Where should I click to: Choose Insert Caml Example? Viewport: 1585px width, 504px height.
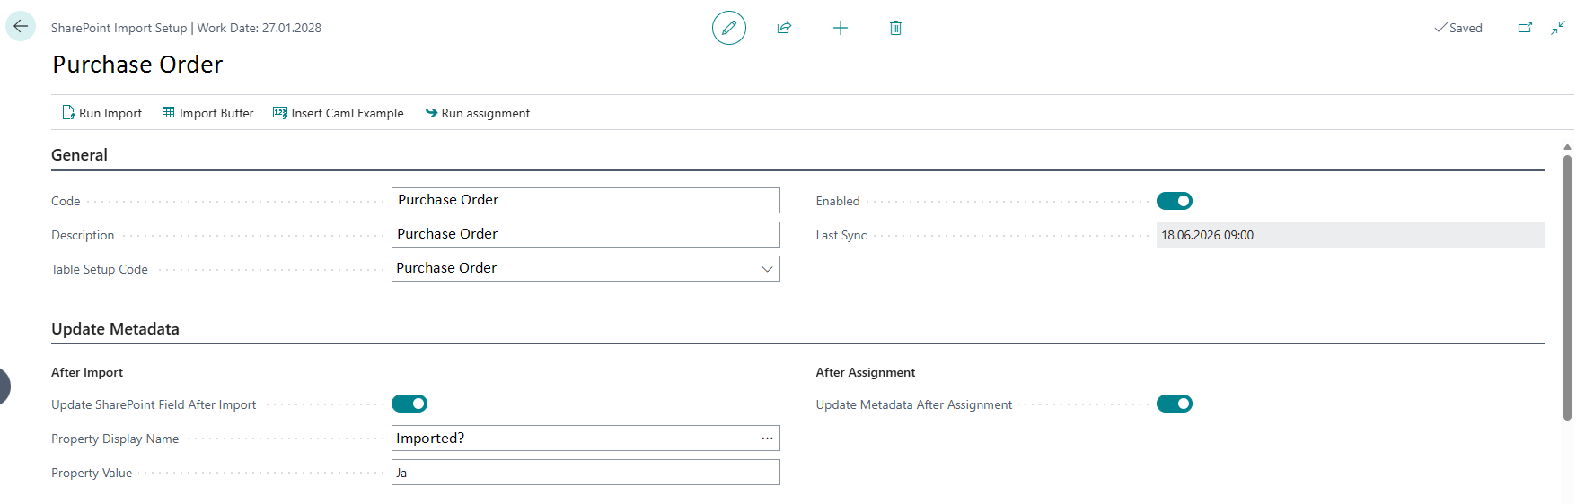click(339, 113)
